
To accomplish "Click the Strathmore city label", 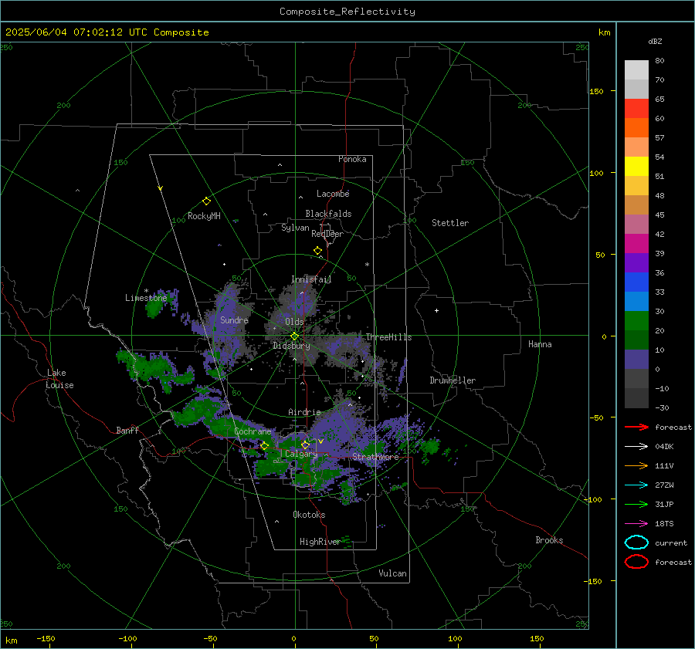I will tap(375, 456).
